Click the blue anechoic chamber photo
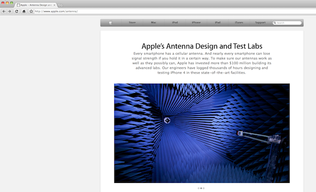The height and width of the screenshot is (192, 316). (x=202, y=133)
